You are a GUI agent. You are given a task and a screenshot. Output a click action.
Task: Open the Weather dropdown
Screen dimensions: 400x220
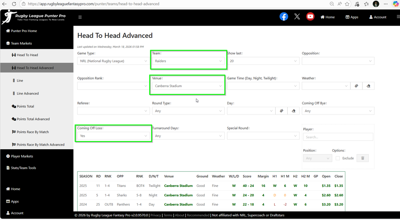[x=326, y=86]
